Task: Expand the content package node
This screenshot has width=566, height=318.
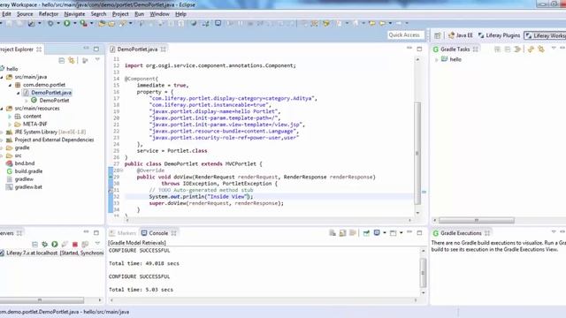Action: 10,117
